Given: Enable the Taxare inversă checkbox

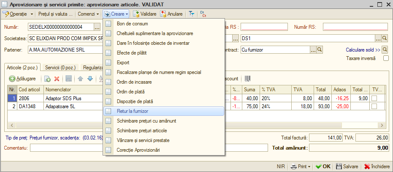Looking at the screenshot, I should (386, 58).
